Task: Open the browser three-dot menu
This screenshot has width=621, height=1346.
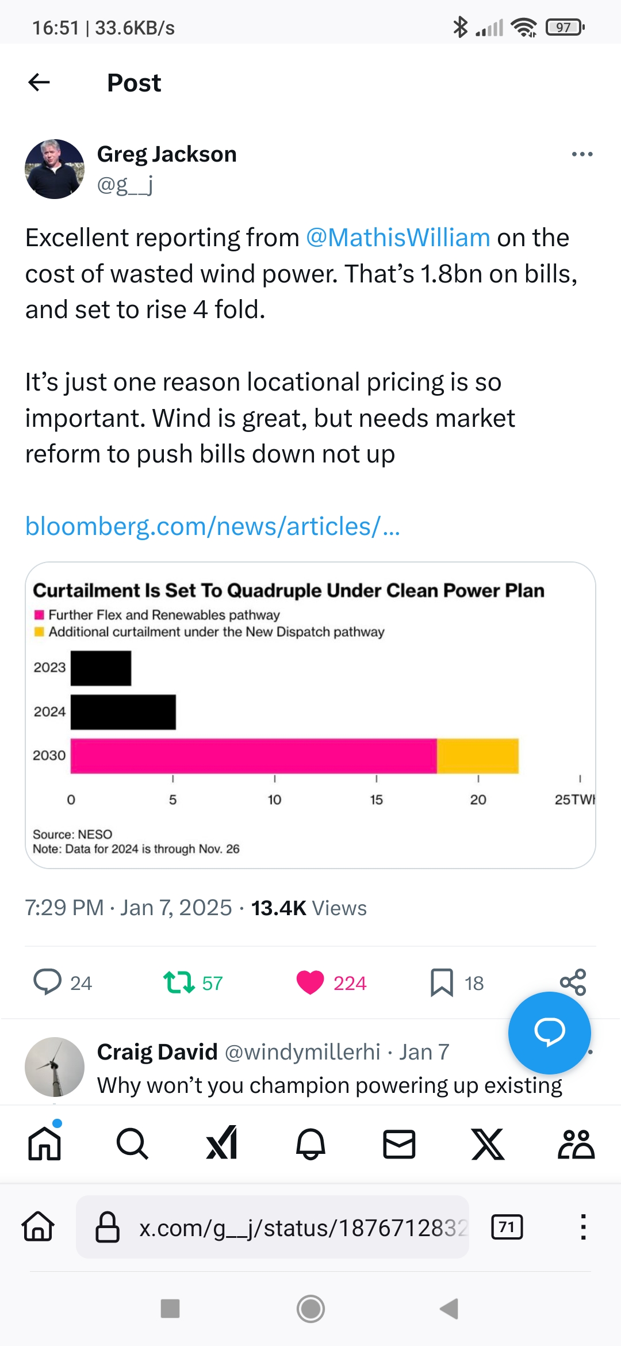Action: pos(583,1227)
